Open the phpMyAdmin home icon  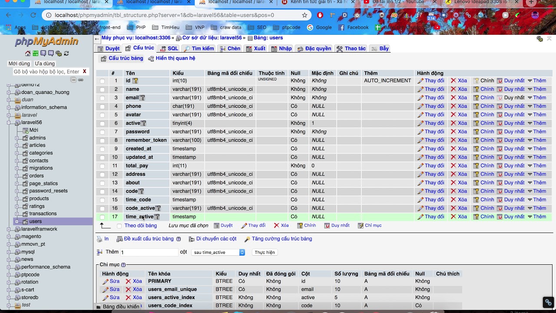click(x=28, y=53)
